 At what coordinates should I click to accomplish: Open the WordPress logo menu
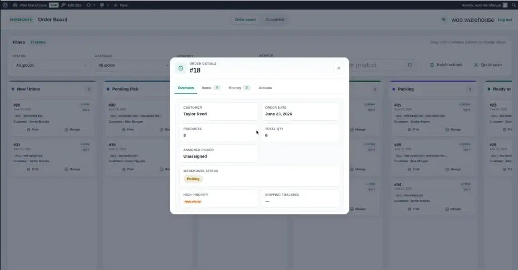(x=5, y=5)
